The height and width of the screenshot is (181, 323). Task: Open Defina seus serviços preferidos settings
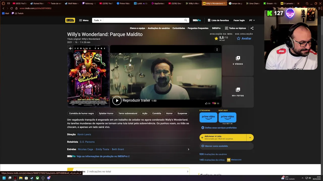(x=219, y=128)
